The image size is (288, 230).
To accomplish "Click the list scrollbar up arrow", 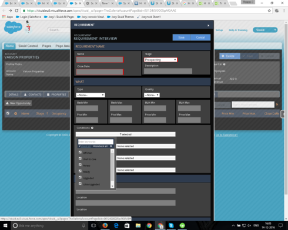I will 112,151.
